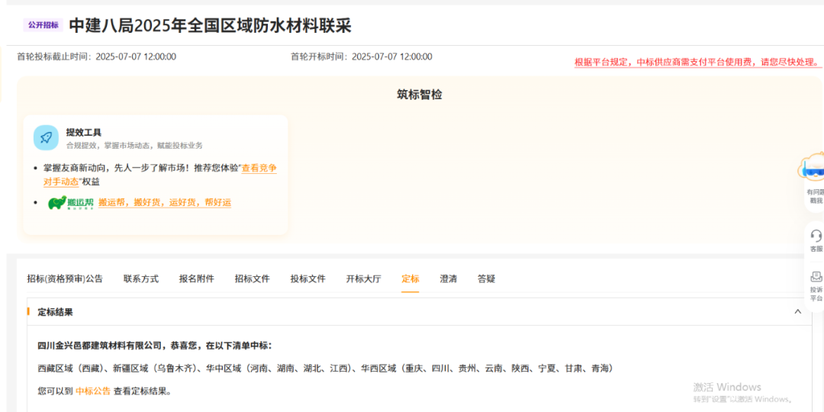Click the 搬运帮 elephant logo
This screenshot has height=412, width=824.
(70, 203)
